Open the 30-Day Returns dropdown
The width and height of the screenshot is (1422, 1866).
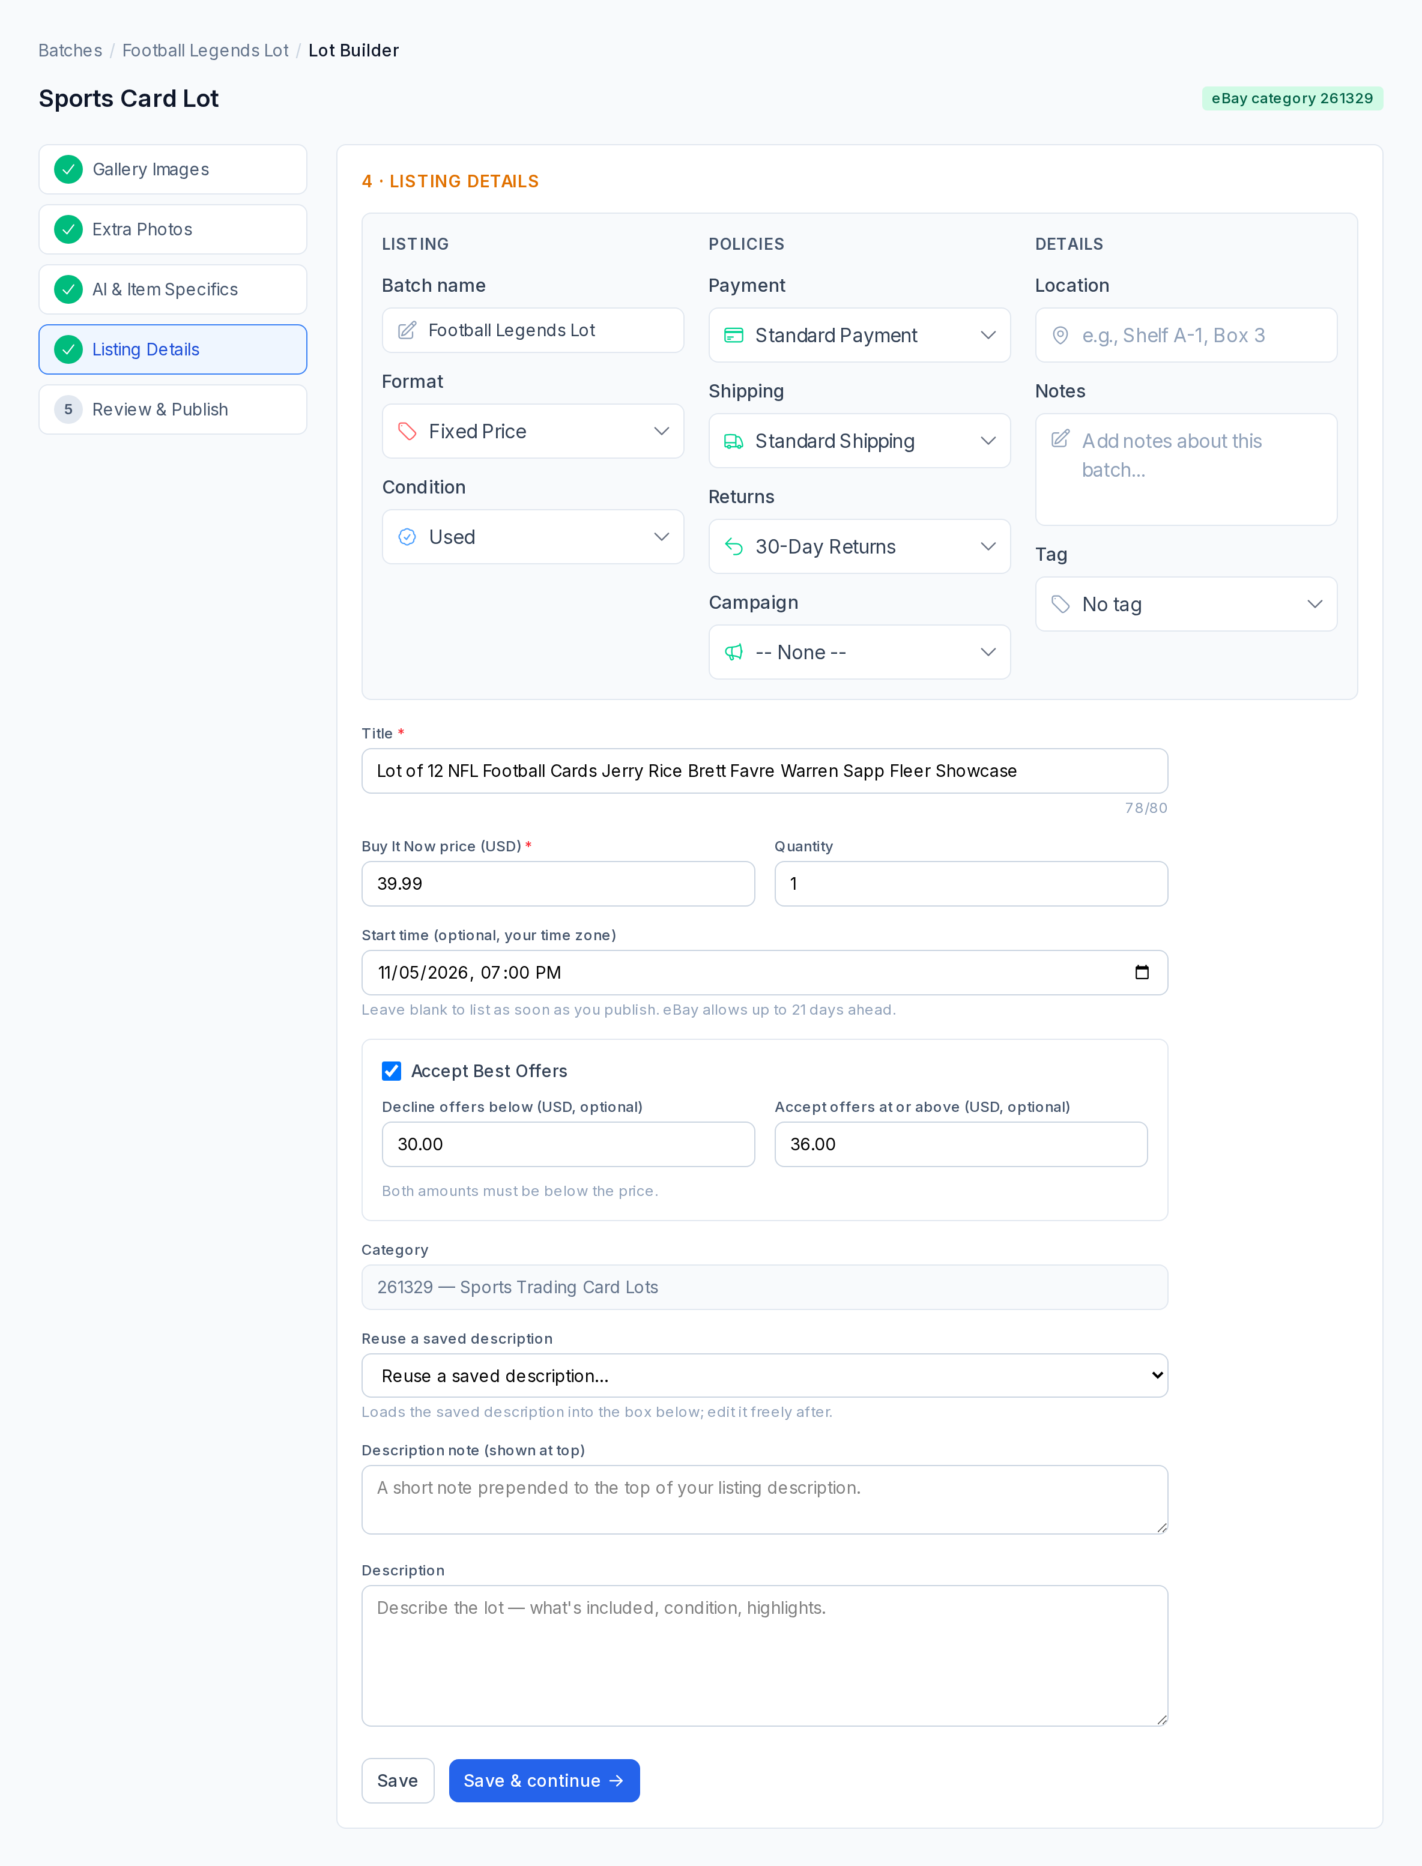pos(860,547)
